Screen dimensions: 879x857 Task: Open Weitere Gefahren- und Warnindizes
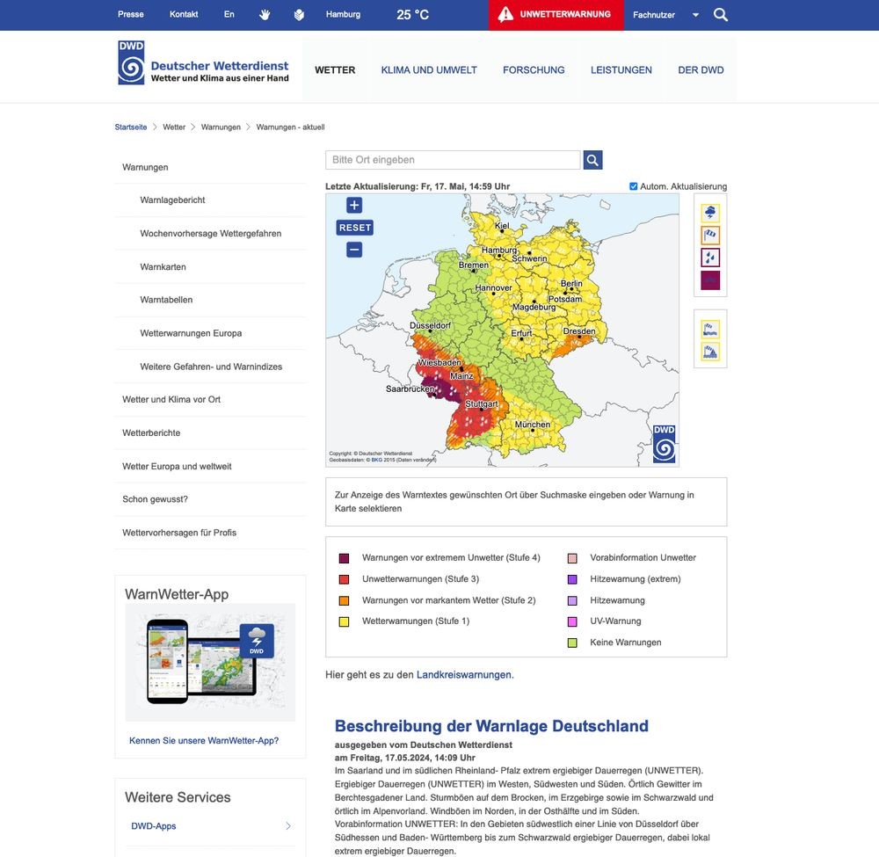[x=211, y=367]
